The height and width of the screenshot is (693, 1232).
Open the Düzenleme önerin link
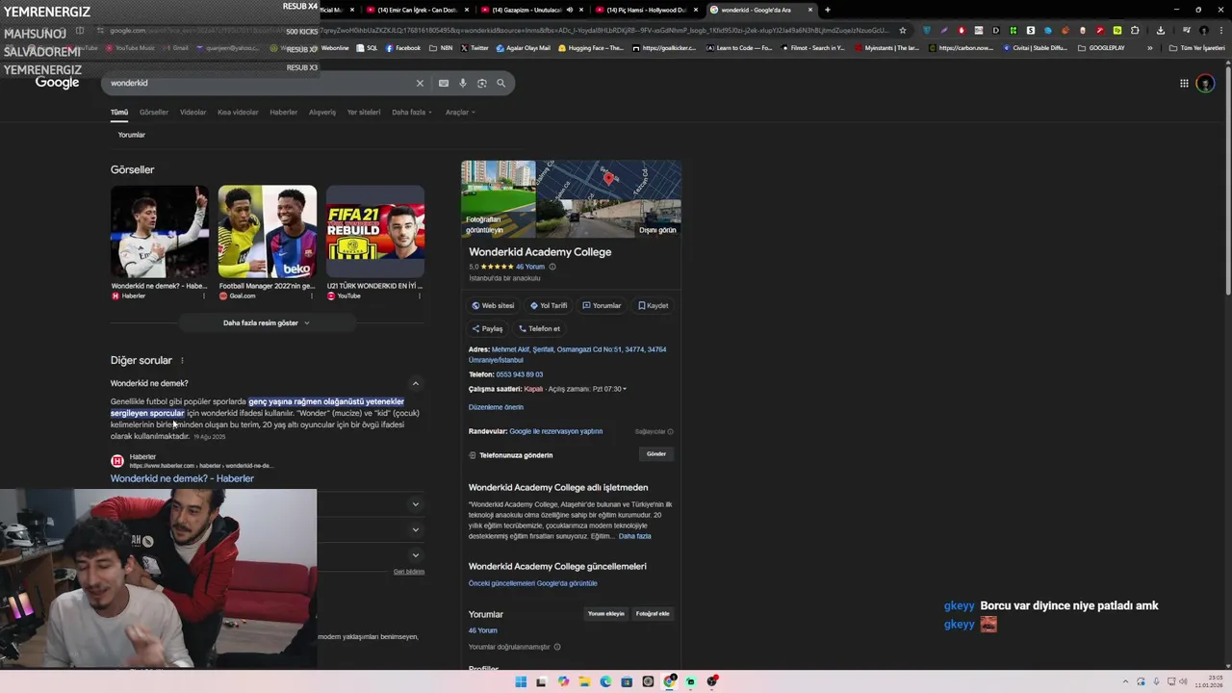pyautogui.click(x=496, y=408)
